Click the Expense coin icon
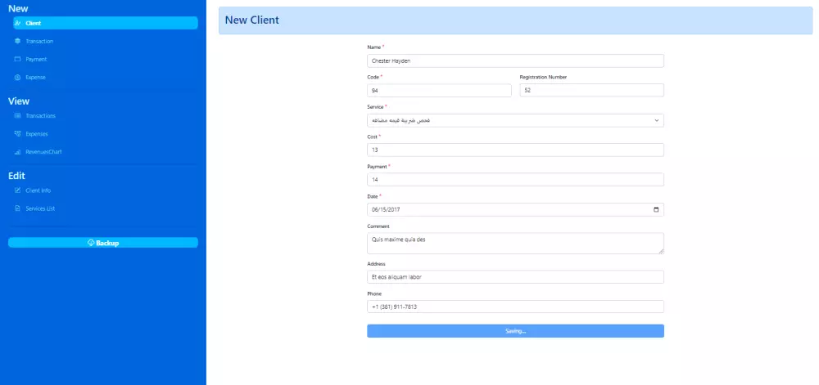Viewport: 819px width, 385px height. pos(18,77)
